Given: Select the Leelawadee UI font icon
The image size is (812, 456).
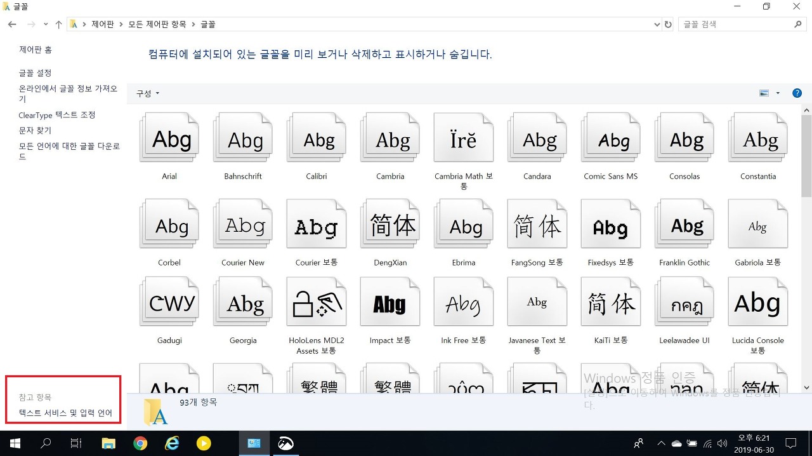Looking at the screenshot, I should tap(684, 303).
